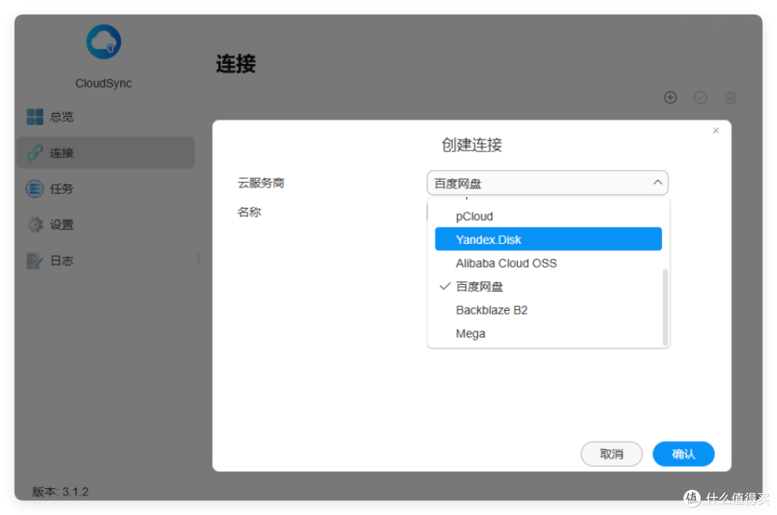Click the CloudSync cloud logo icon
The image size is (777, 515).
click(104, 42)
